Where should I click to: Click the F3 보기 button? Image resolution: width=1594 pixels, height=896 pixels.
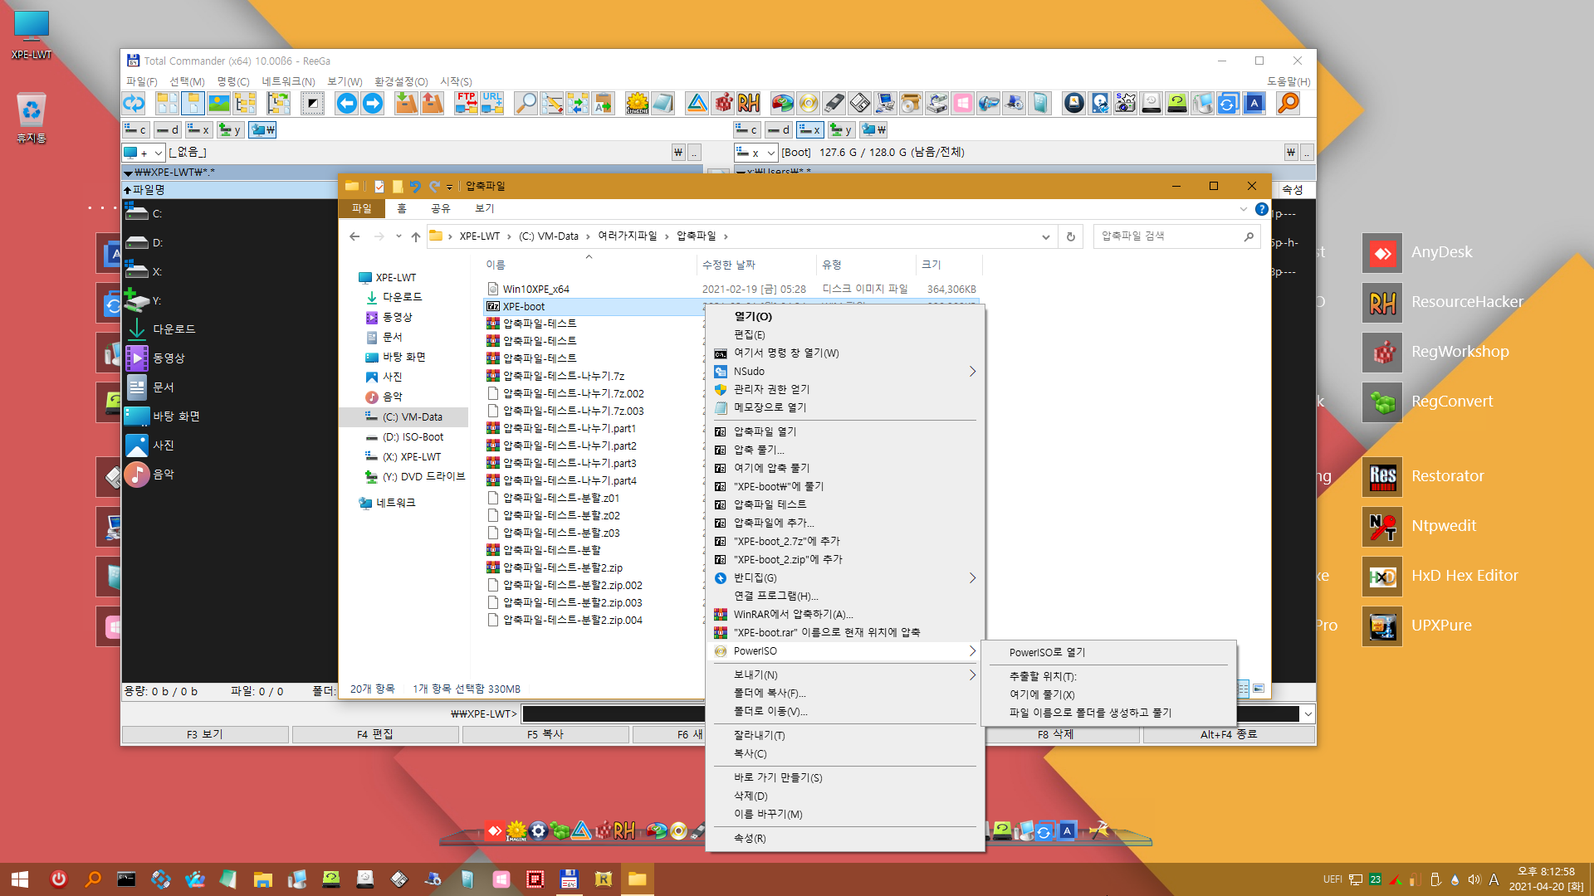tap(205, 734)
